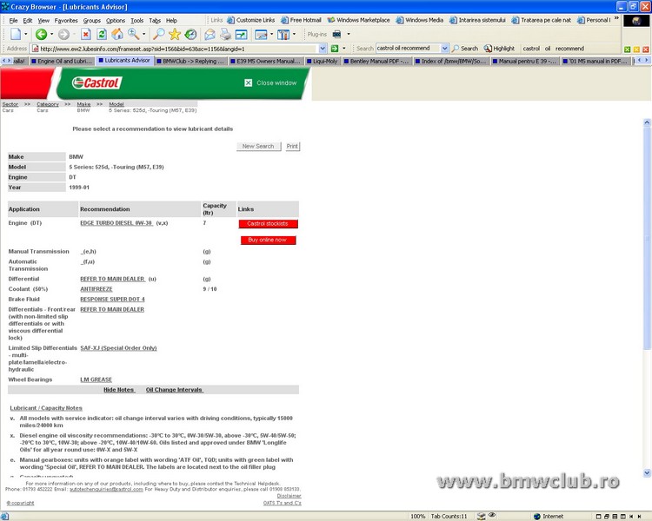Click the New page toolbar icon
Viewport: 652px width, 521px height.
16,34
